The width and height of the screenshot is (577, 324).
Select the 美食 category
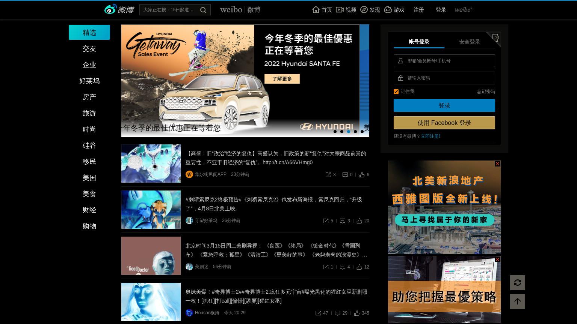[89, 194]
